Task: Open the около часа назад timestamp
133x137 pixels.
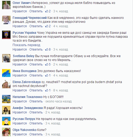Action: 58,101
